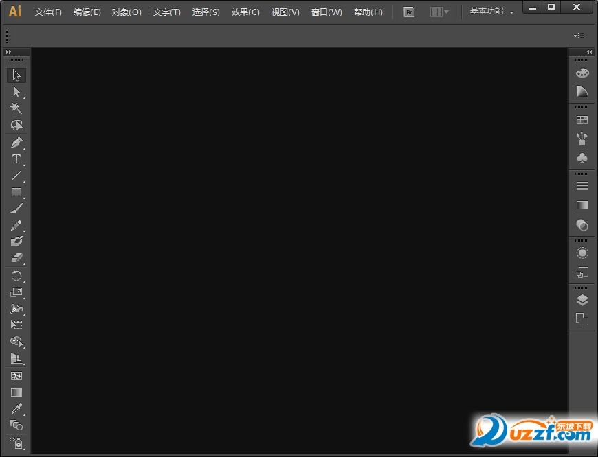Select the Eyedropper tool

[16, 409]
